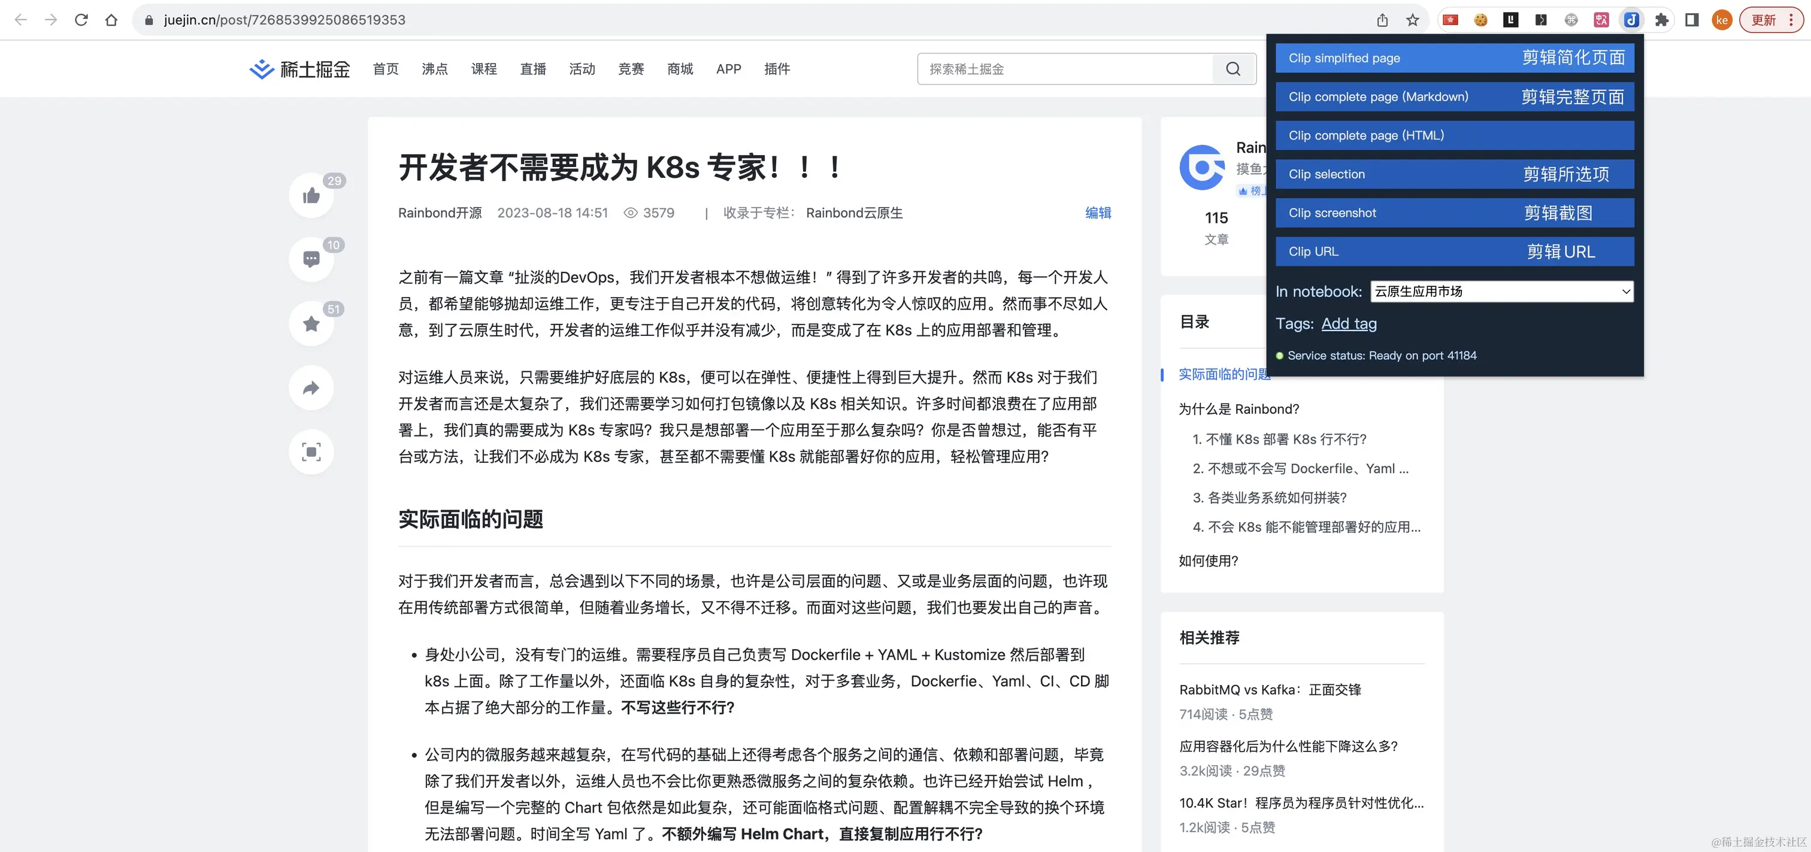Jump to 1. 不懂 K8s 部署 K8s 行不行?
The width and height of the screenshot is (1811, 852).
1280,439
